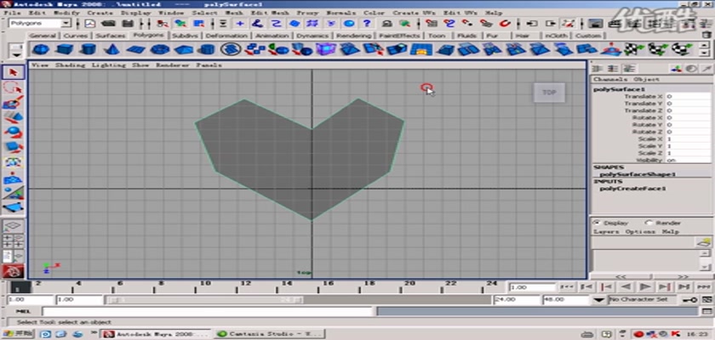Pick the Move tool in toolbox

[x=13, y=117]
